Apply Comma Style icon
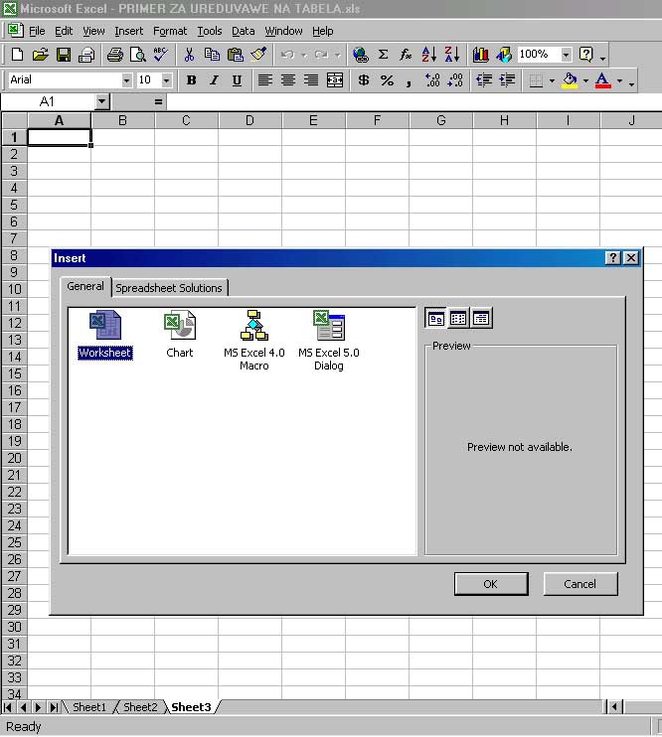662x737 pixels. (409, 81)
